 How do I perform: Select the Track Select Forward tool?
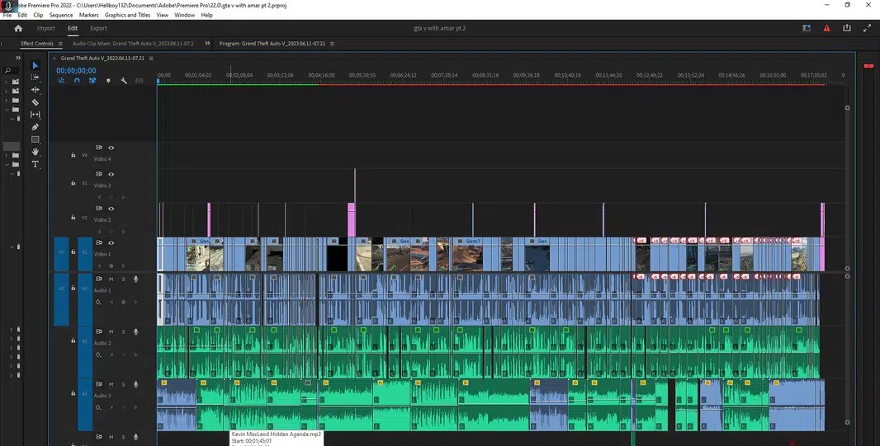pyautogui.click(x=35, y=77)
